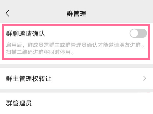Image resolution: width=153 pixels, height=114 pixels.
Task: Open the 群管理员 entry
Action: pos(76,103)
